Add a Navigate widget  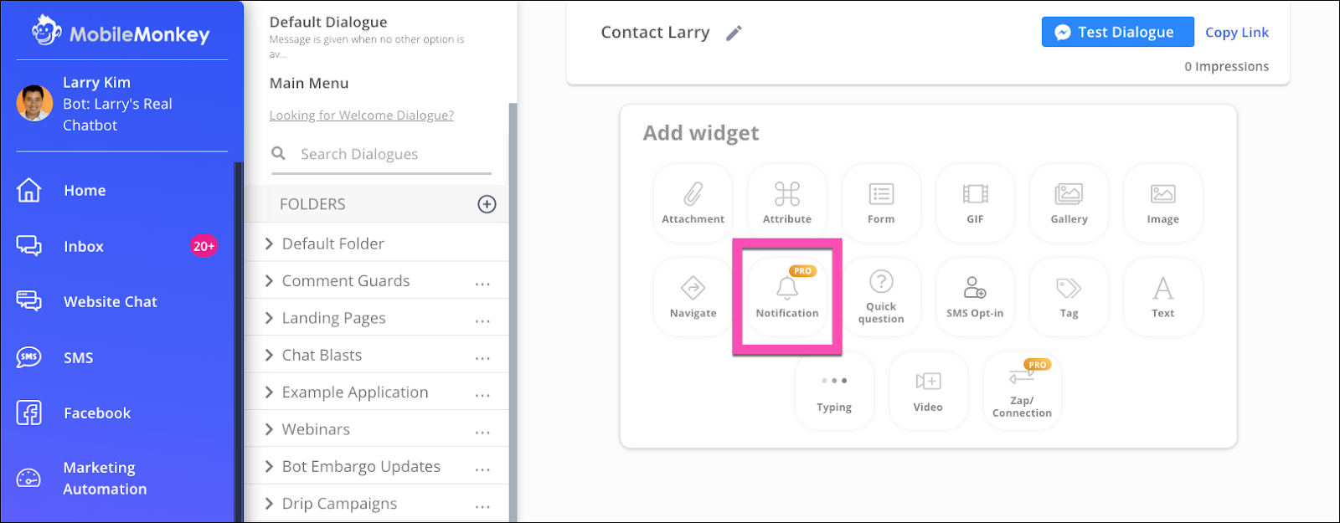click(692, 296)
